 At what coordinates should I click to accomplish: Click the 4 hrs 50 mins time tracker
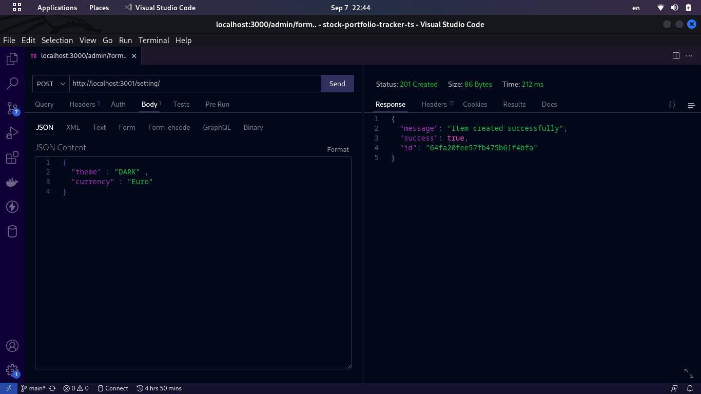pyautogui.click(x=159, y=388)
